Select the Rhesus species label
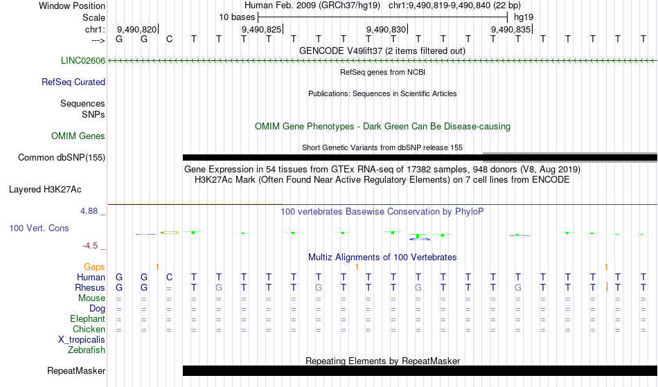 pyautogui.click(x=90, y=287)
